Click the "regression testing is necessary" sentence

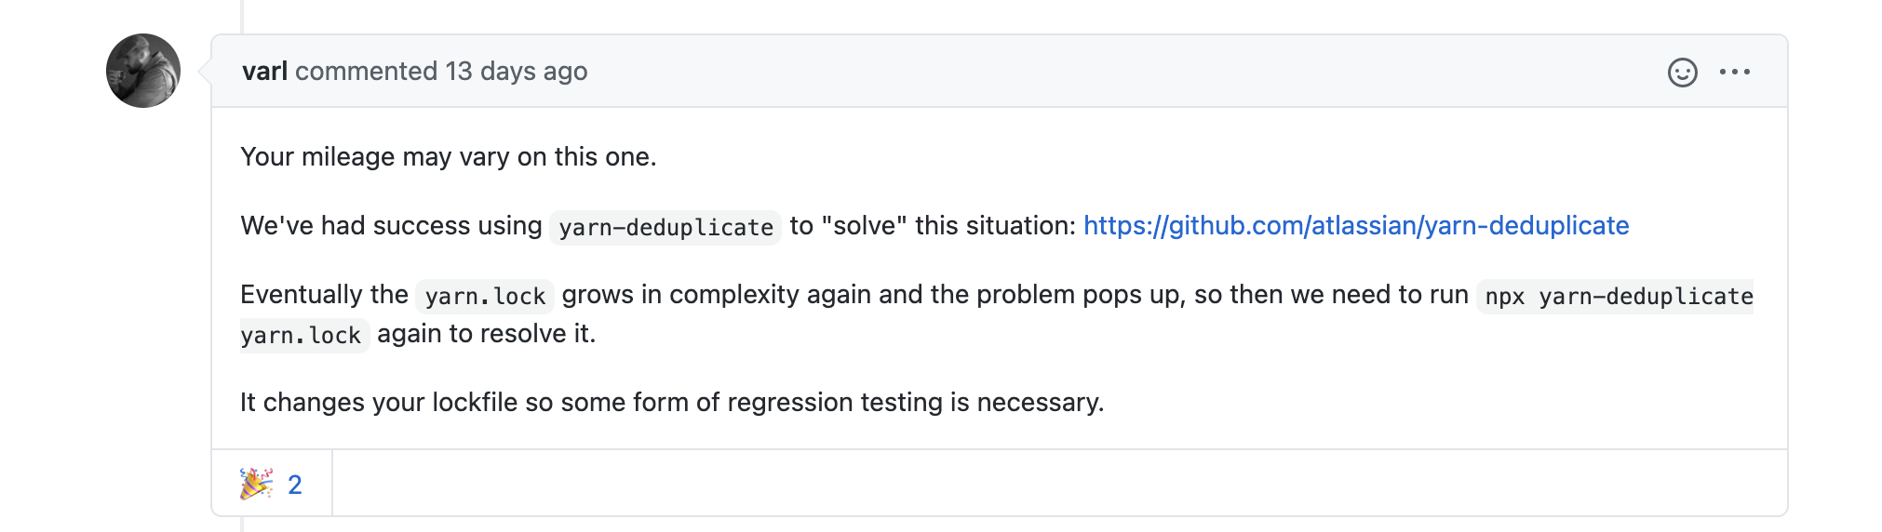pos(915,403)
